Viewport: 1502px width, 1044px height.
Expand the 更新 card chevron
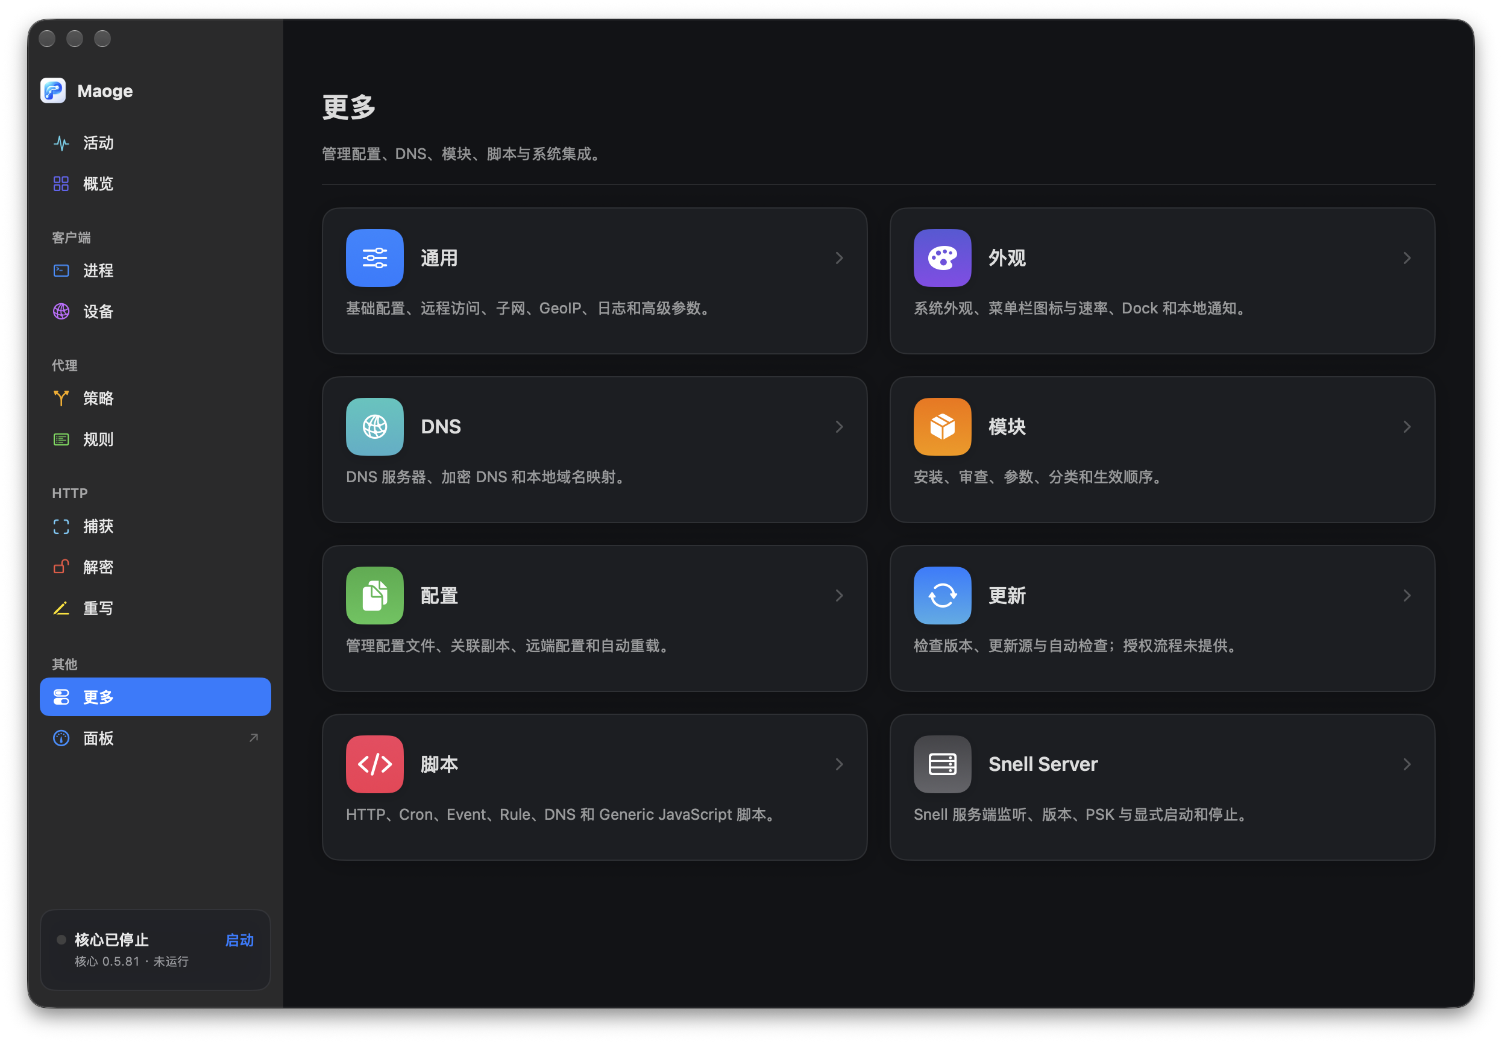[1407, 596]
